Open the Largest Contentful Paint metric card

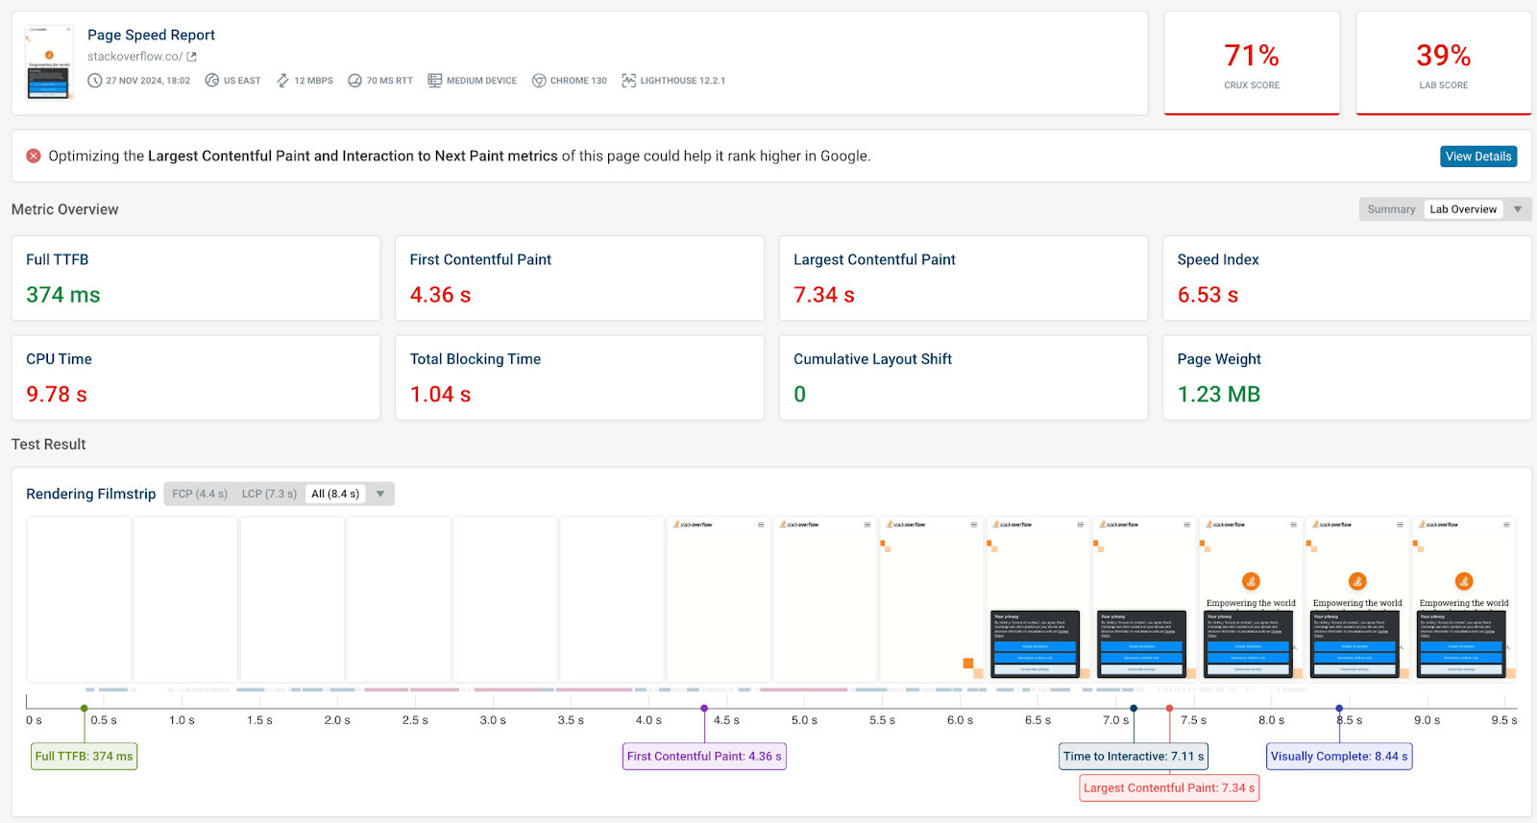pyautogui.click(x=964, y=278)
